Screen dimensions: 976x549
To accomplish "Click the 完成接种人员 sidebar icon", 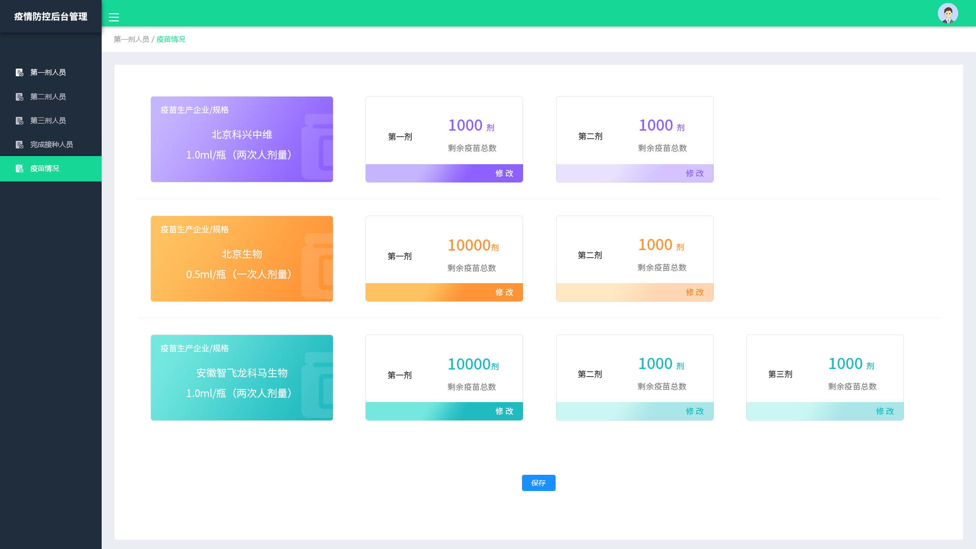I will coord(19,144).
